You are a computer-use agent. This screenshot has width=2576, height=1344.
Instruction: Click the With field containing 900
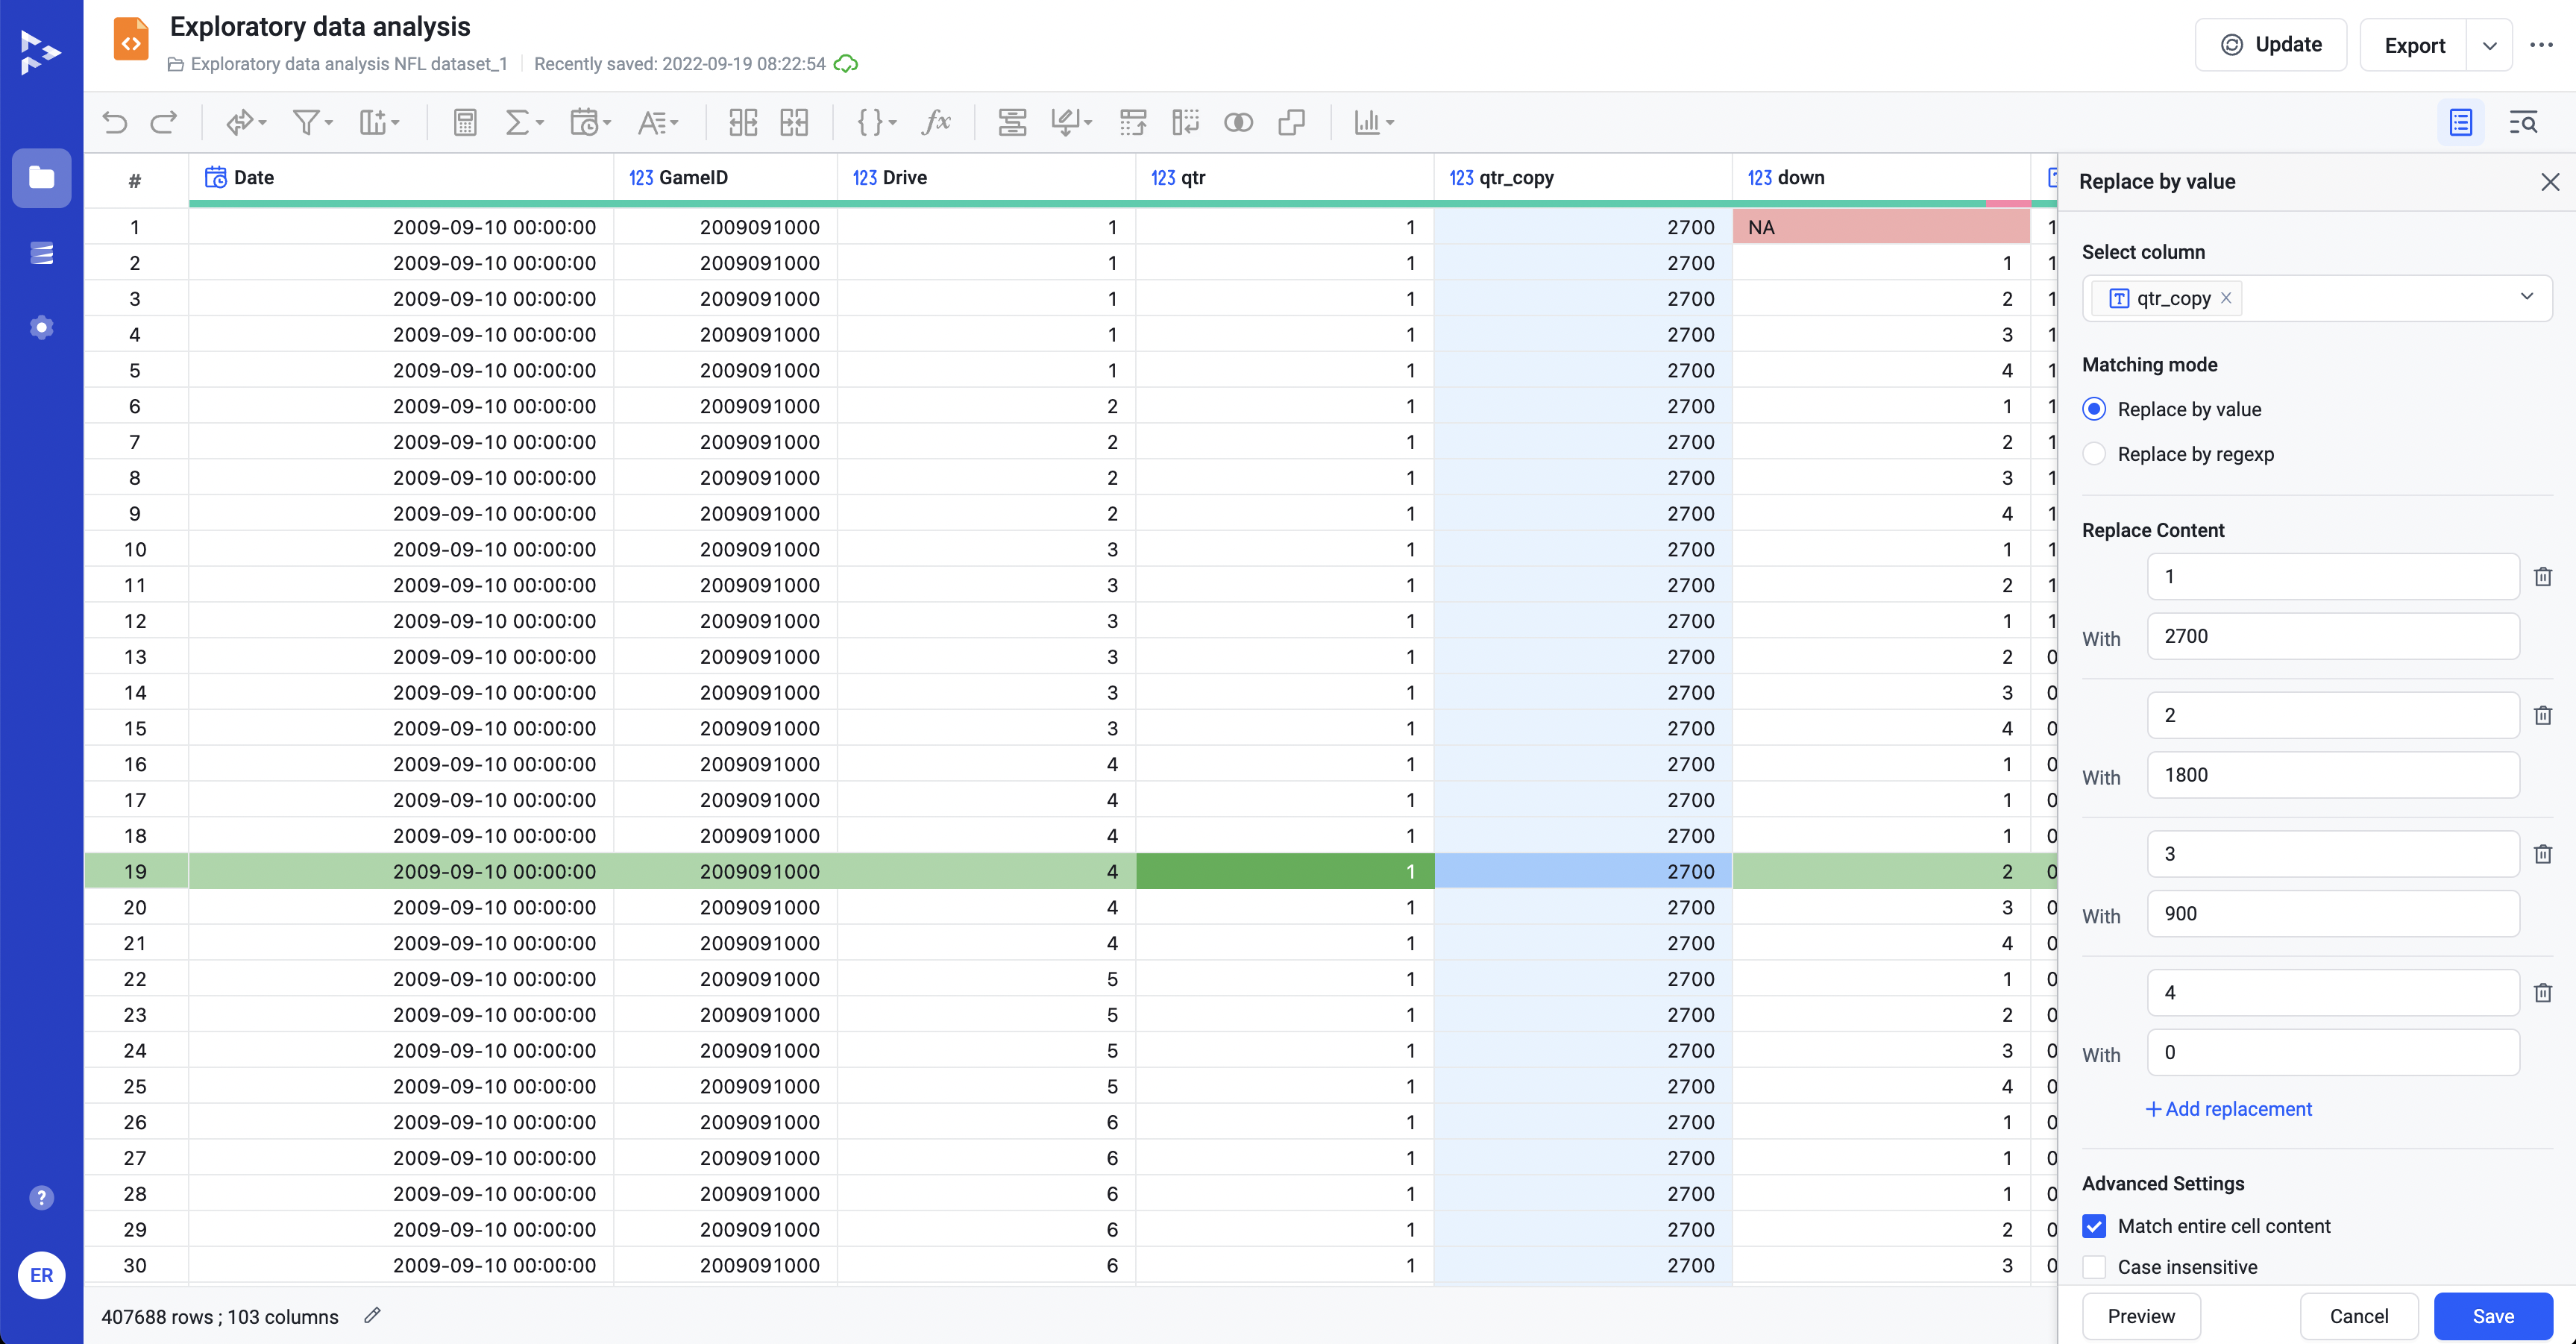2333,914
